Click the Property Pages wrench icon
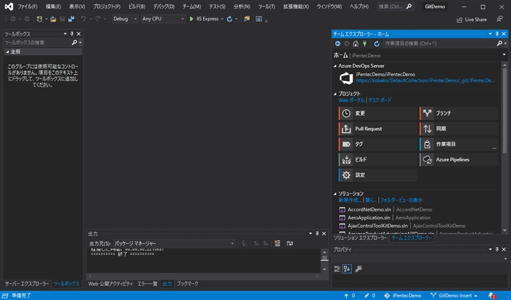 click(358, 269)
